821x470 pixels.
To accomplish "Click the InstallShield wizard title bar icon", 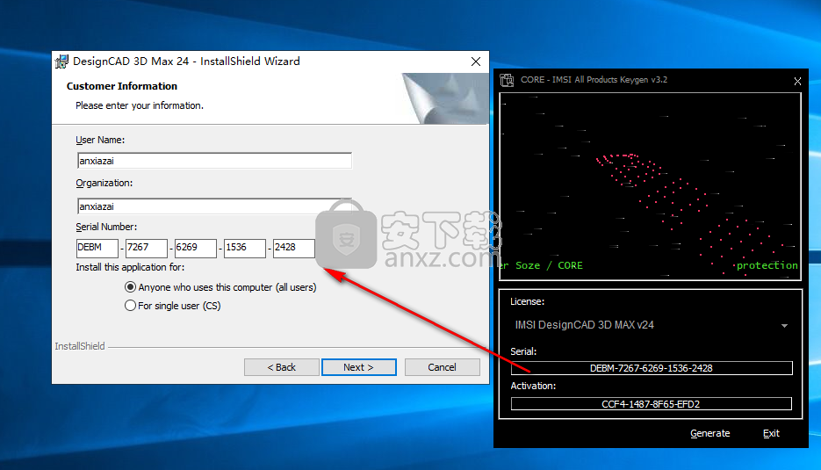I will (x=61, y=61).
